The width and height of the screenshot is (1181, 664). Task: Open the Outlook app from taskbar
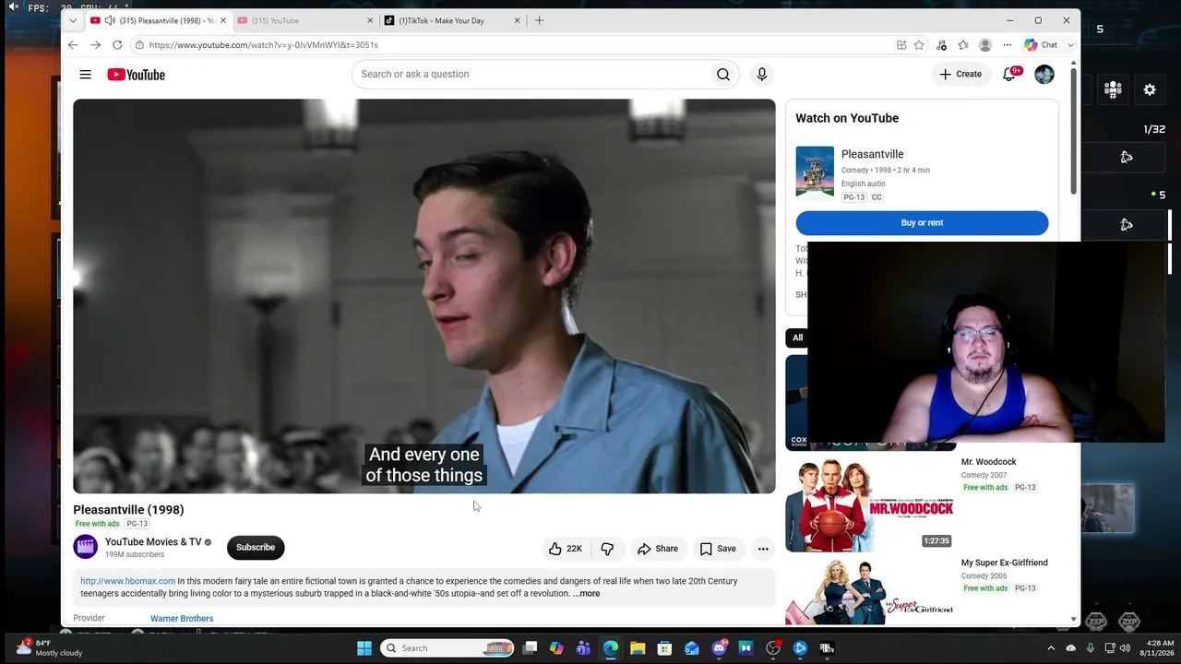click(692, 648)
